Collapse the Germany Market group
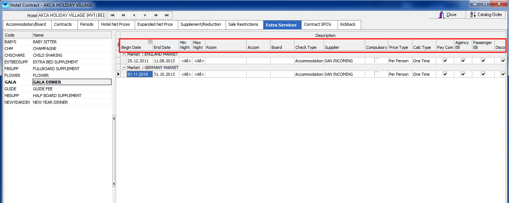509x203 pixels. click(124, 68)
